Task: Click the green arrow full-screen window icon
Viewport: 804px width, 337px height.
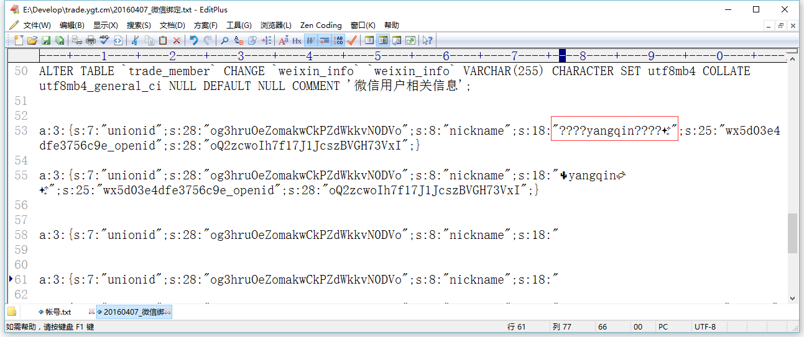Action: click(410, 40)
